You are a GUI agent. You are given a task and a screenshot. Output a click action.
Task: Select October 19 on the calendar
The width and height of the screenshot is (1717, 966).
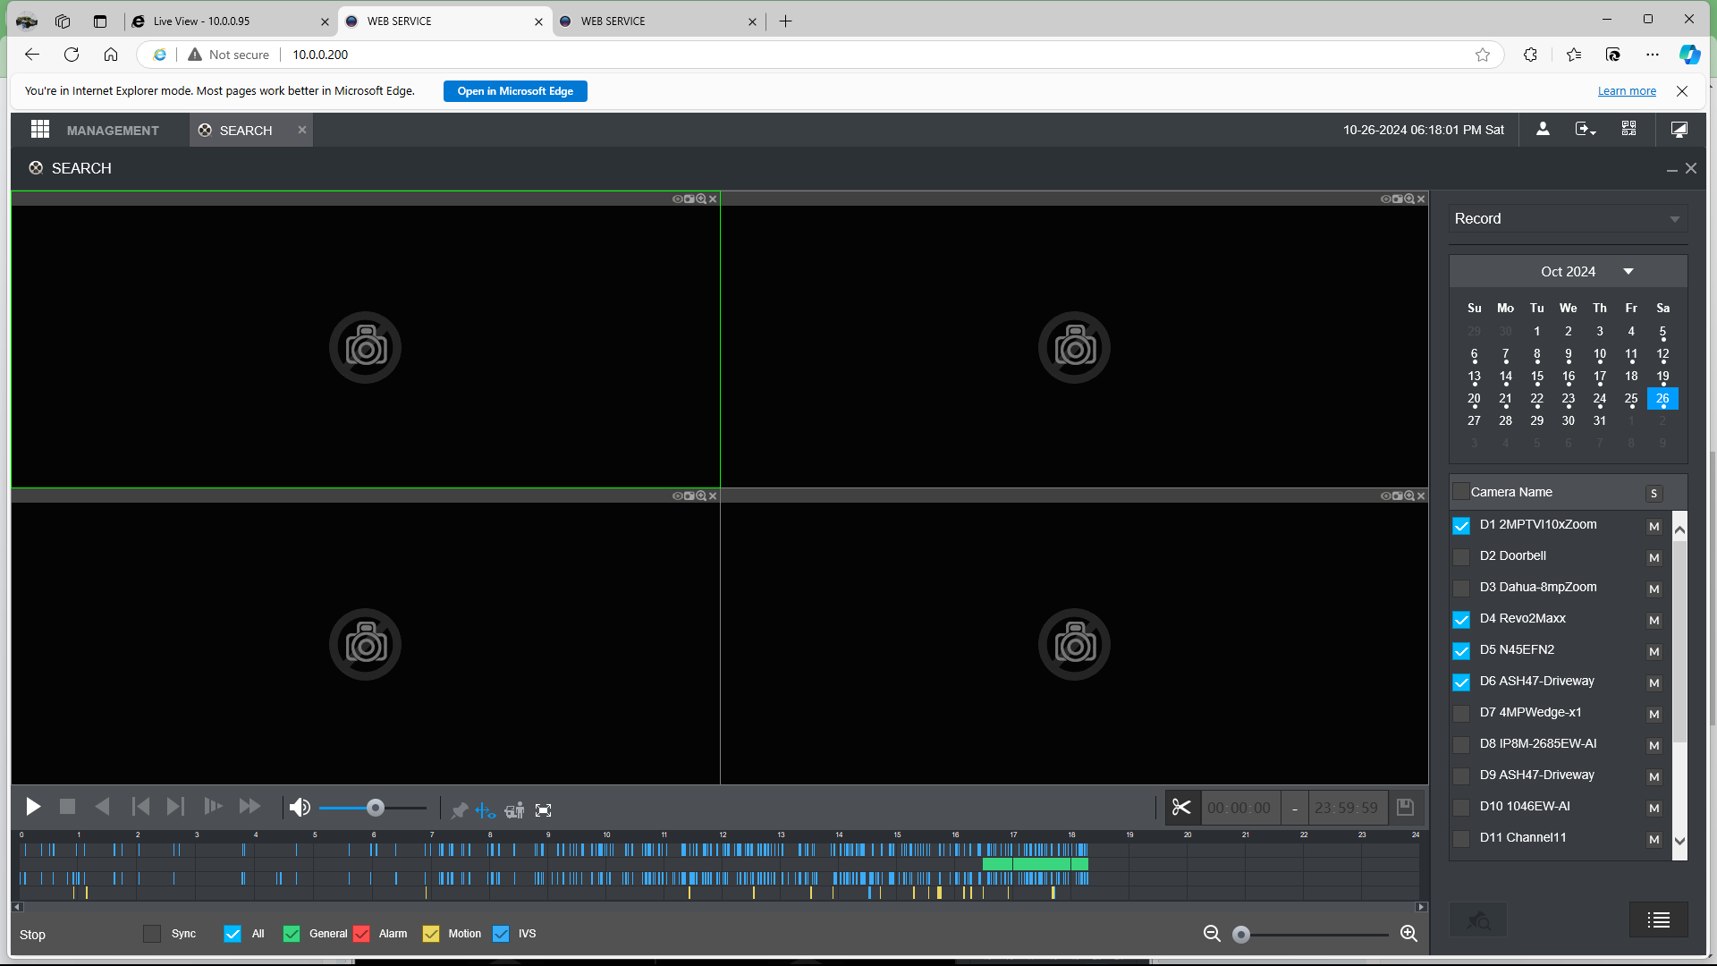tap(1662, 377)
